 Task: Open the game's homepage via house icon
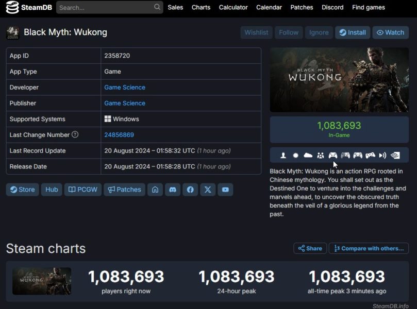[x=155, y=190]
